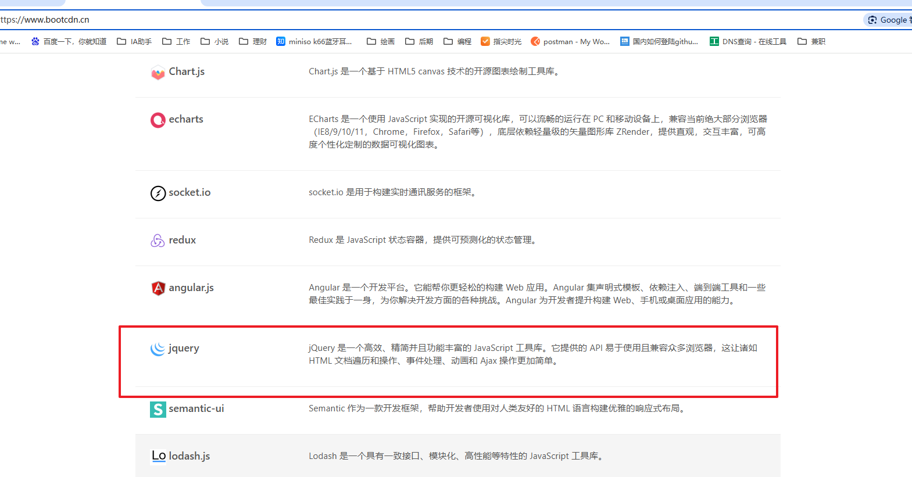Open the angular.js library link
Screen dimensions: 912x477
[x=191, y=288]
